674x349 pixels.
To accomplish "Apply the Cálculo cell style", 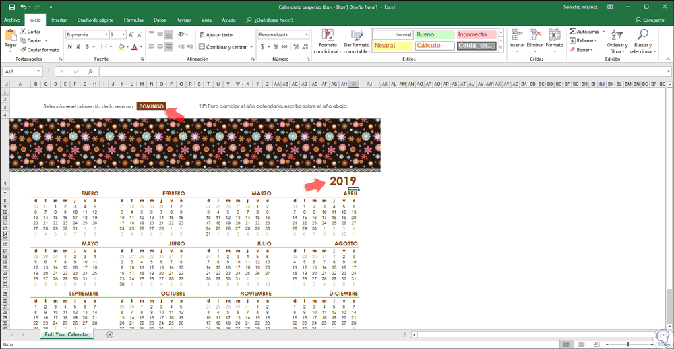I will [x=435, y=46].
